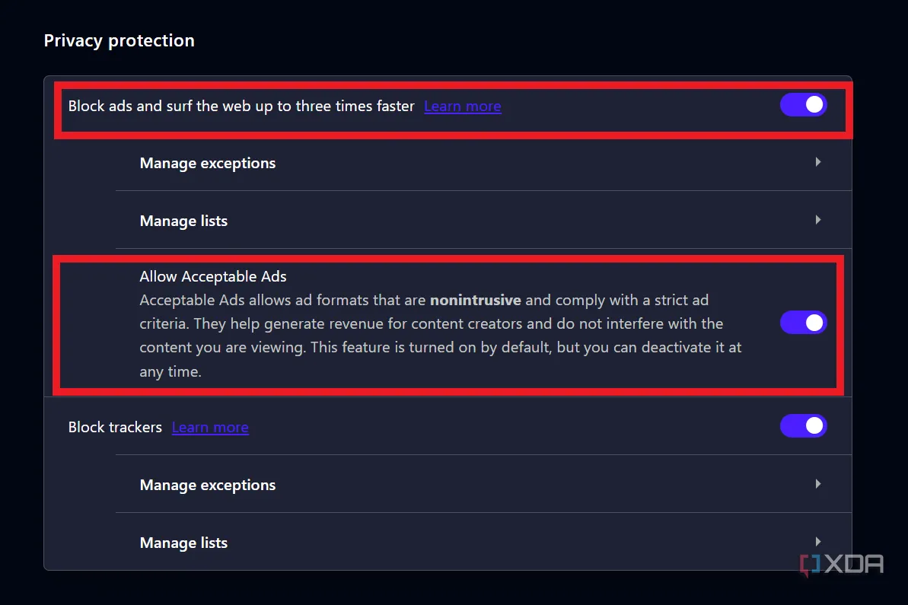Image resolution: width=908 pixels, height=605 pixels.
Task: Click arrow for tracker Manage lists
Action: (x=818, y=542)
